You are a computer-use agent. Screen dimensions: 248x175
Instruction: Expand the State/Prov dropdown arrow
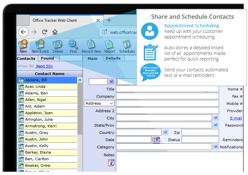[216, 125]
